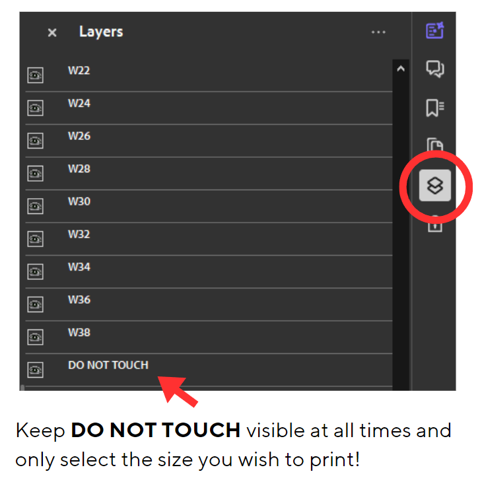Select the W34 layer name

click(x=79, y=267)
